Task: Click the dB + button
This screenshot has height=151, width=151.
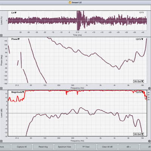Action: 129,147
